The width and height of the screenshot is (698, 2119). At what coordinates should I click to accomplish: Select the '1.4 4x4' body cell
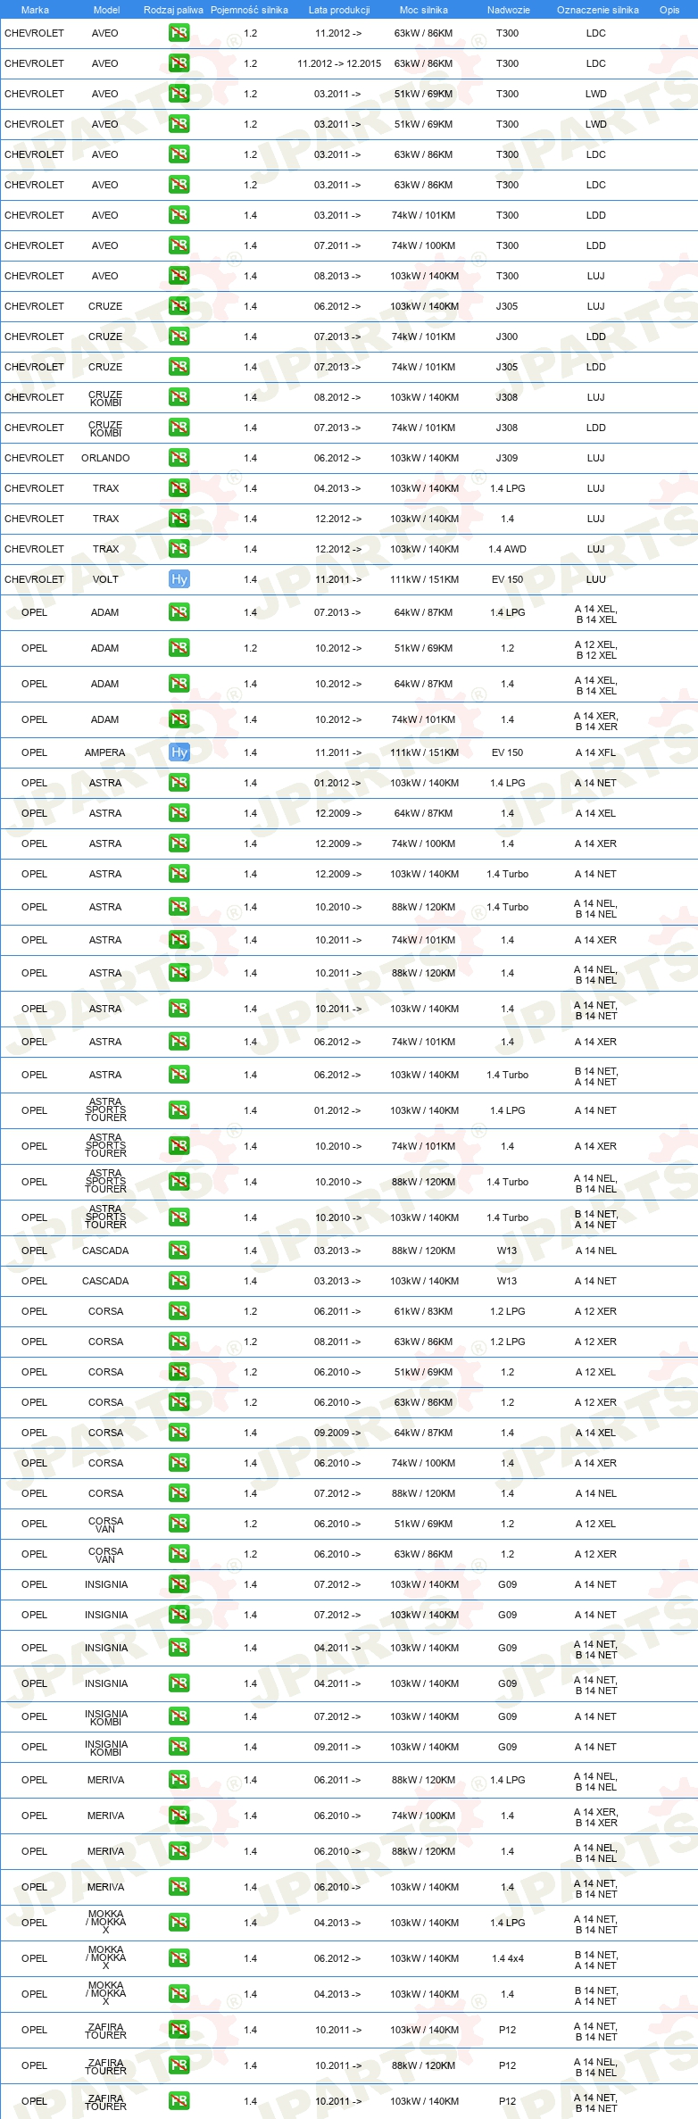pyautogui.click(x=508, y=1958)
